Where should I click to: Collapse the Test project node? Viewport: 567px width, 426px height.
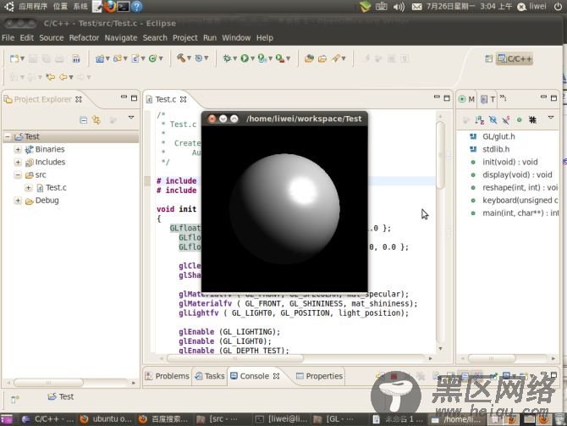click(8, 136)
